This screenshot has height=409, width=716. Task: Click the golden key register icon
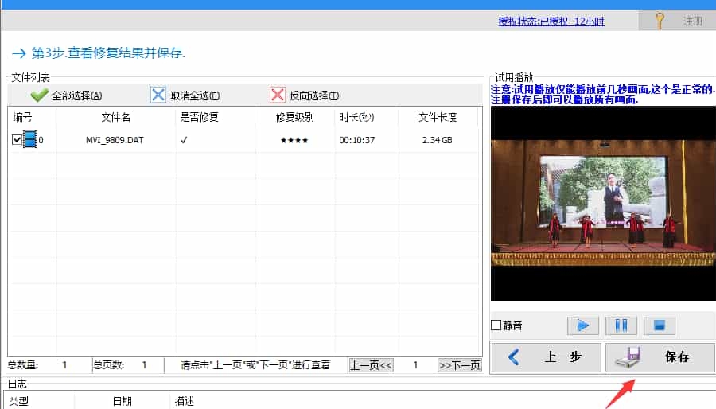(659, 21)
